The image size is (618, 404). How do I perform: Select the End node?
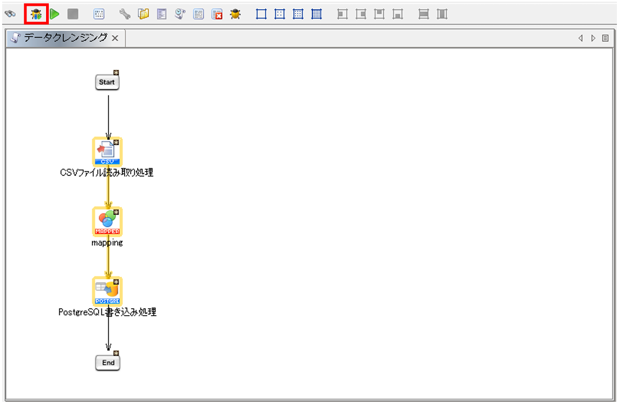click(108, 362)
